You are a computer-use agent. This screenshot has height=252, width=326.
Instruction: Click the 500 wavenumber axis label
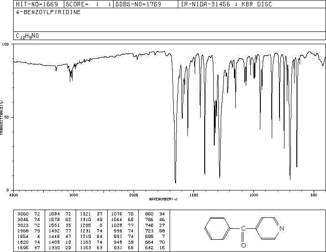point(314,195)
